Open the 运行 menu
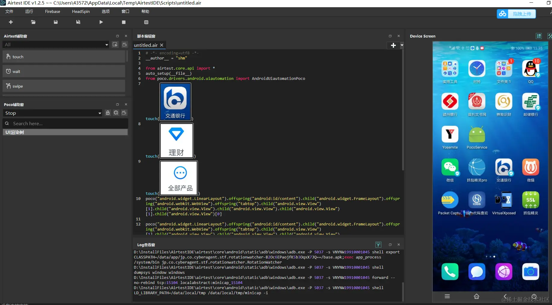 (x=29, y=11)
